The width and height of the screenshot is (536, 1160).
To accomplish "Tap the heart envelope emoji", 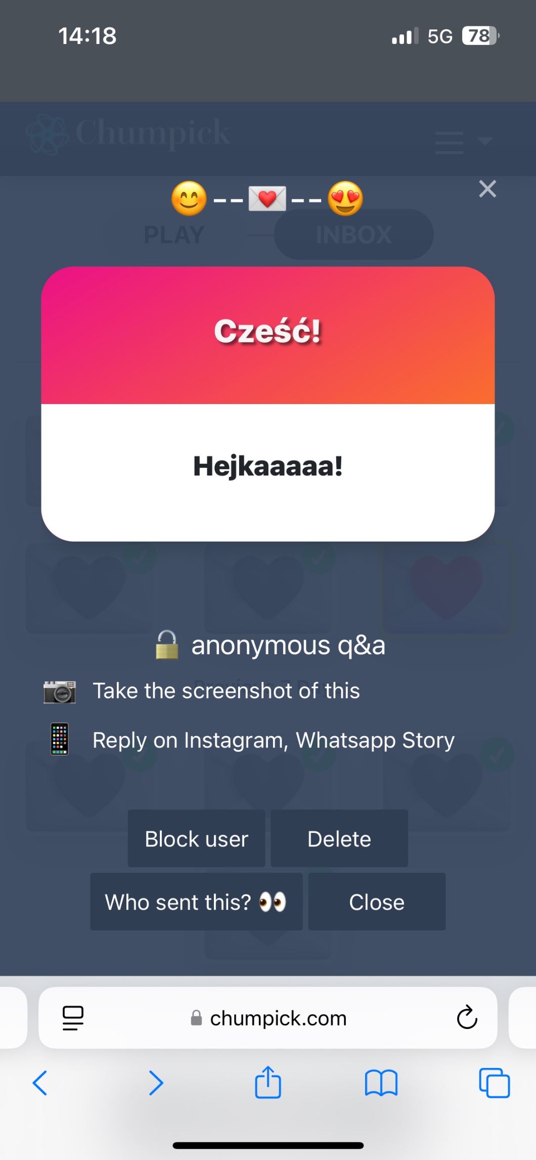I will [267, 198].
